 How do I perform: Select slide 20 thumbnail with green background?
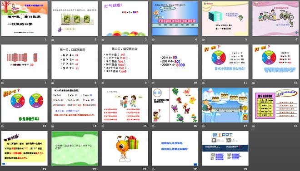75,148
